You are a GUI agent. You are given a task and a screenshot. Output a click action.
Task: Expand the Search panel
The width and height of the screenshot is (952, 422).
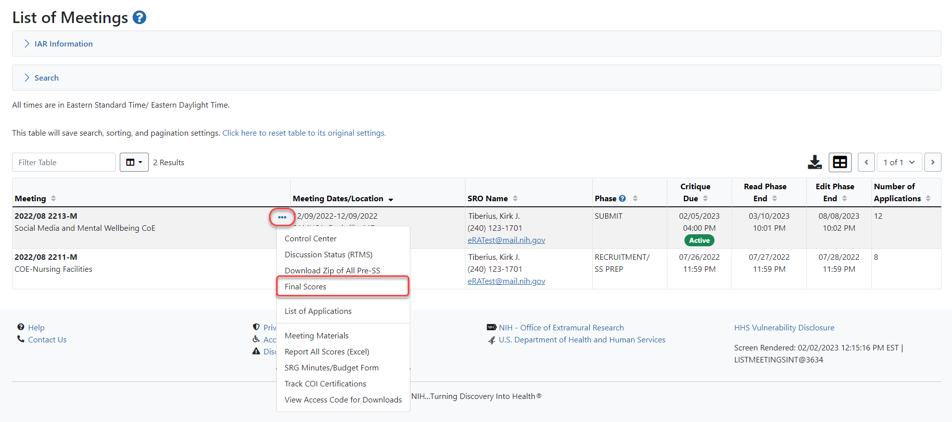coord(46,78)
